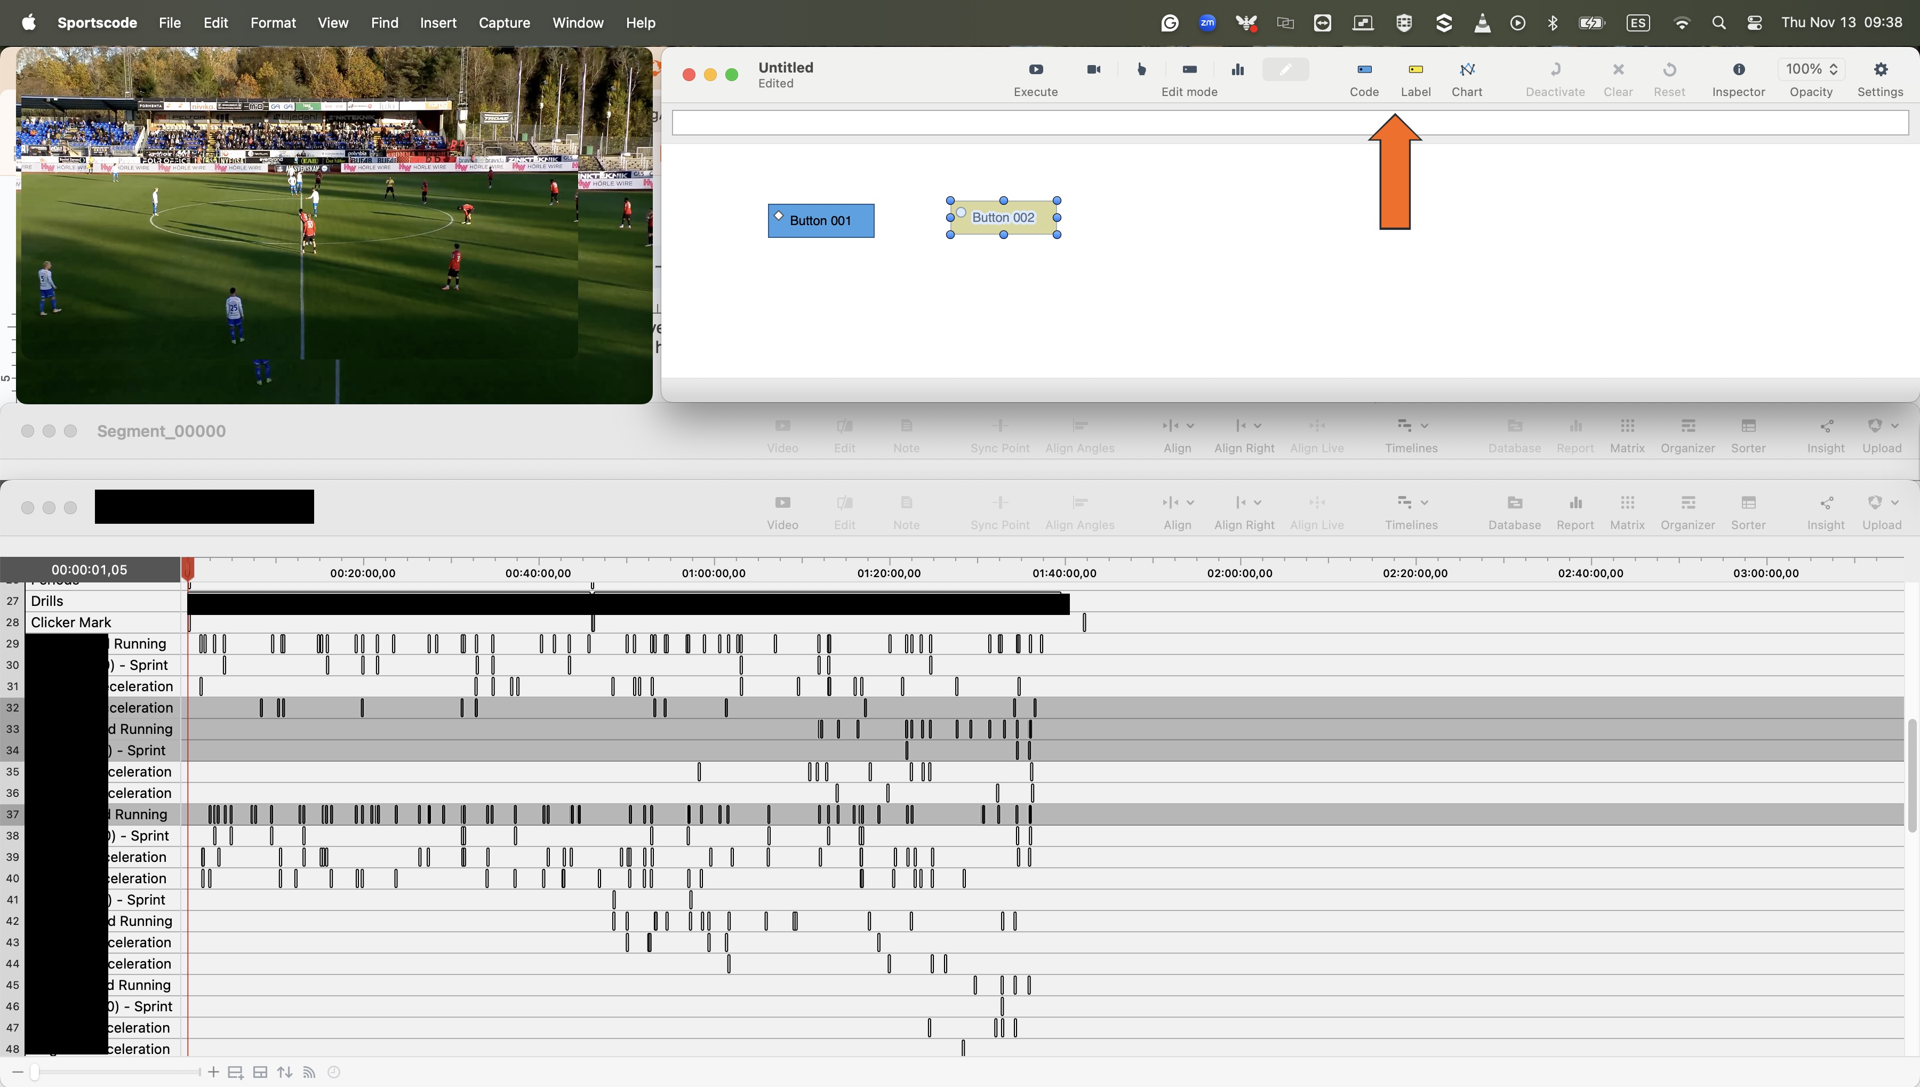Expand Timelines dropdown in lower timeline window

pyautogui.click(x=1425, y=502)
